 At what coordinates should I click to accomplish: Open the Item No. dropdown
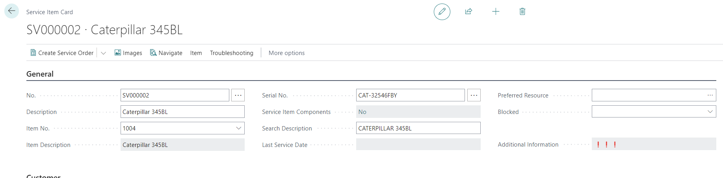[x=238, y=128]
